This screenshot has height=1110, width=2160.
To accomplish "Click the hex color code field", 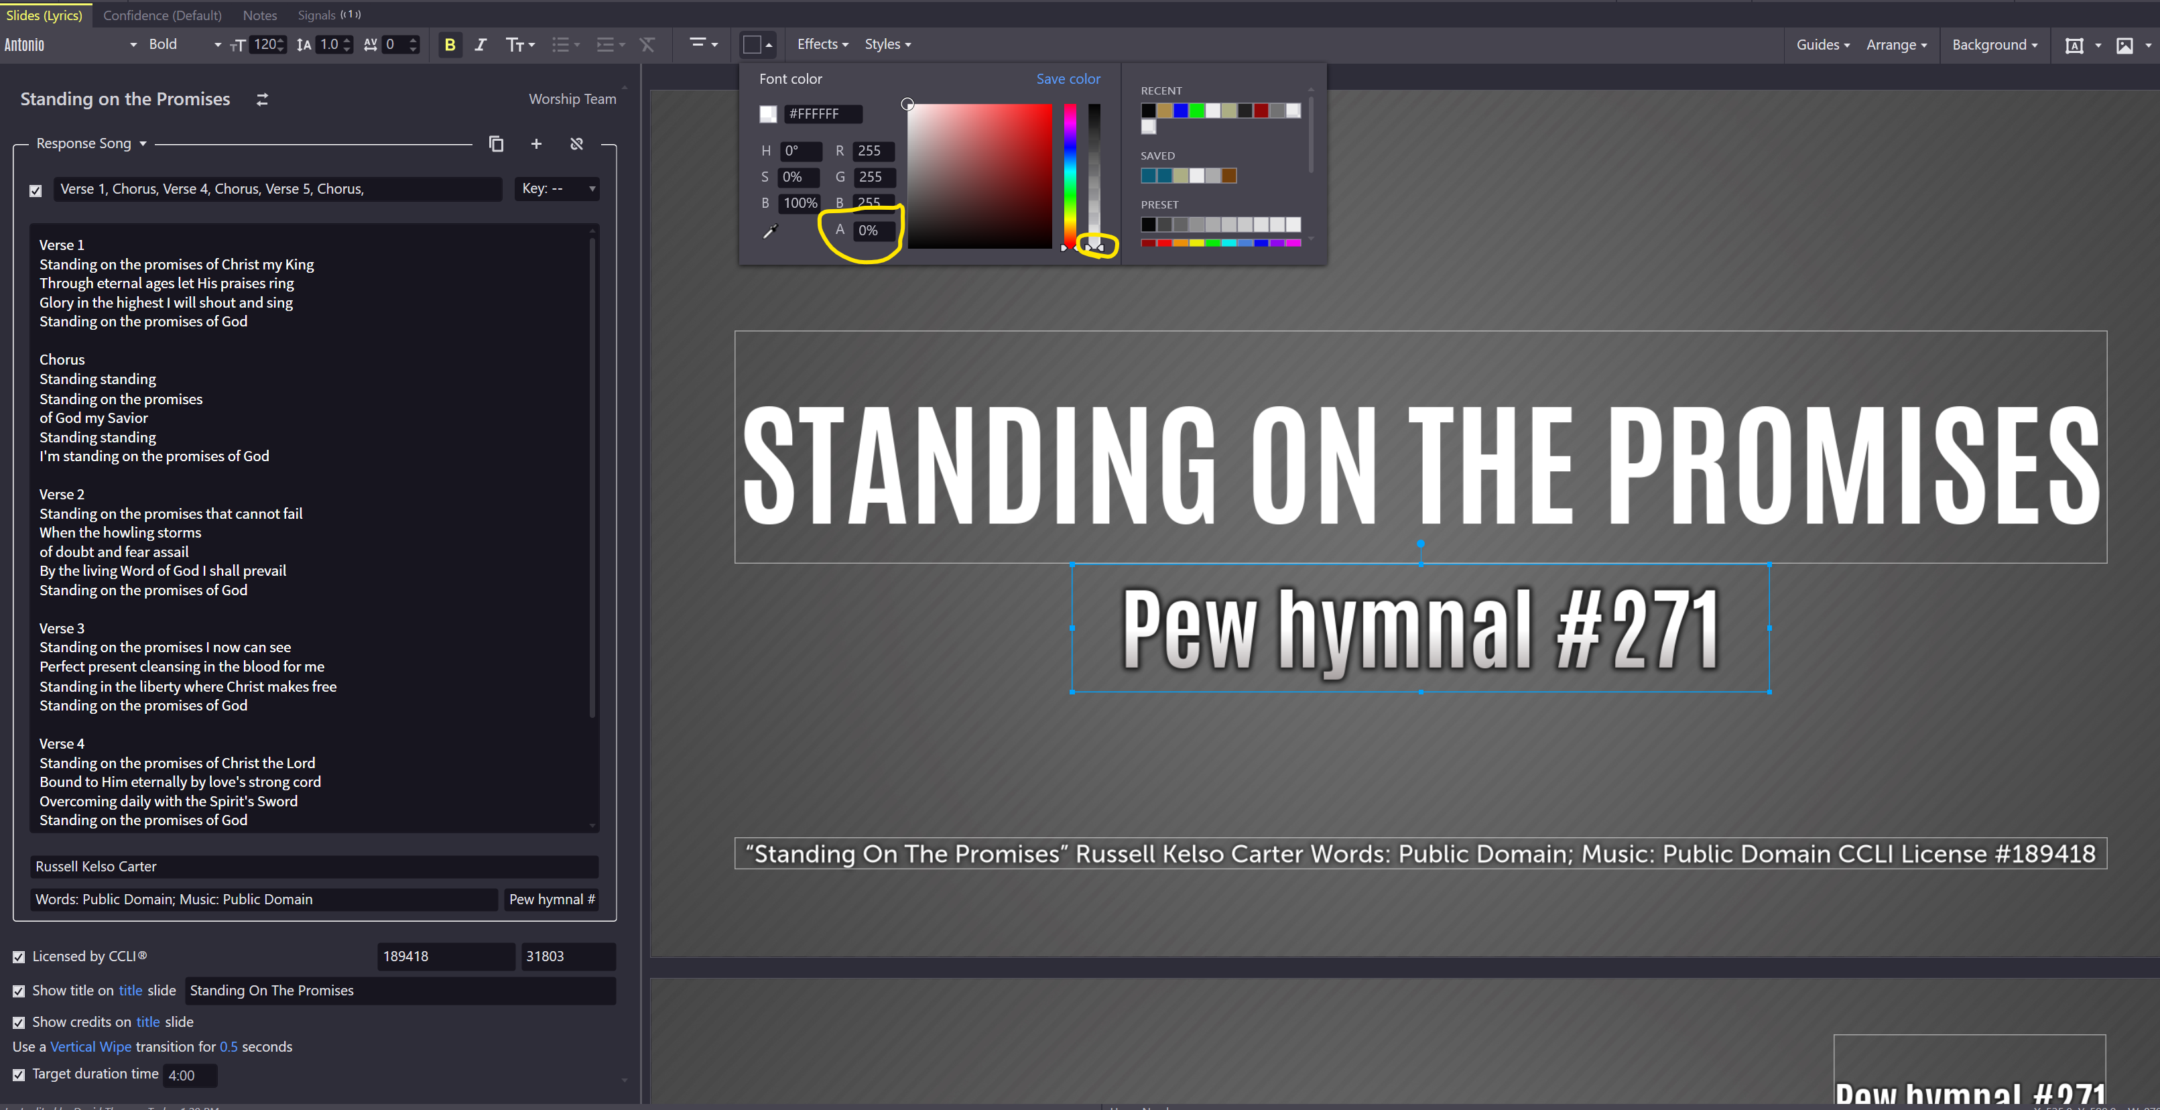I will (822, 114).
